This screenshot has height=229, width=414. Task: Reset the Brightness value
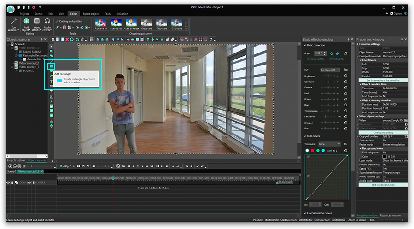point(346,76)
